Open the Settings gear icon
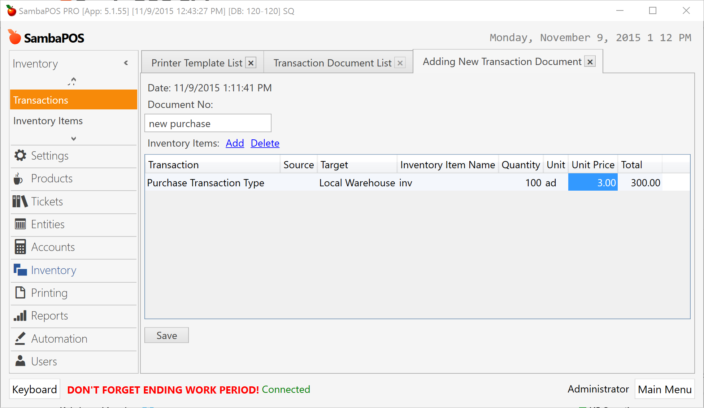The height and width of the screenshot is (408, 704). pos(20,156)
